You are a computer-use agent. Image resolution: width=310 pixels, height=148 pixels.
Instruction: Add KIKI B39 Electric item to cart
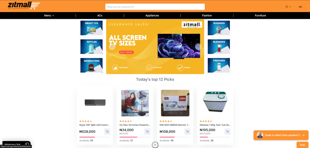(187, 132)
